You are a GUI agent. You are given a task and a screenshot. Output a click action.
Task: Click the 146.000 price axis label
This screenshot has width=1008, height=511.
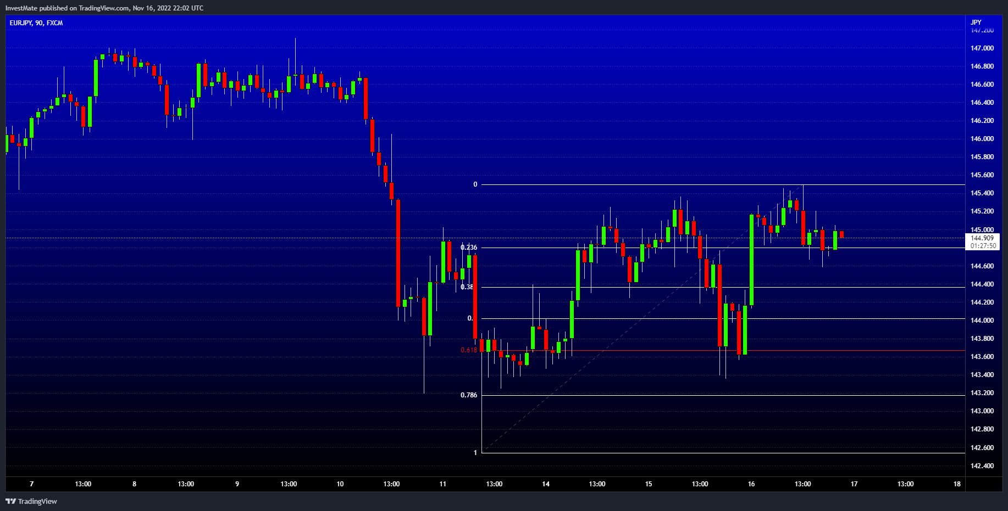click(x=982, y=139)
